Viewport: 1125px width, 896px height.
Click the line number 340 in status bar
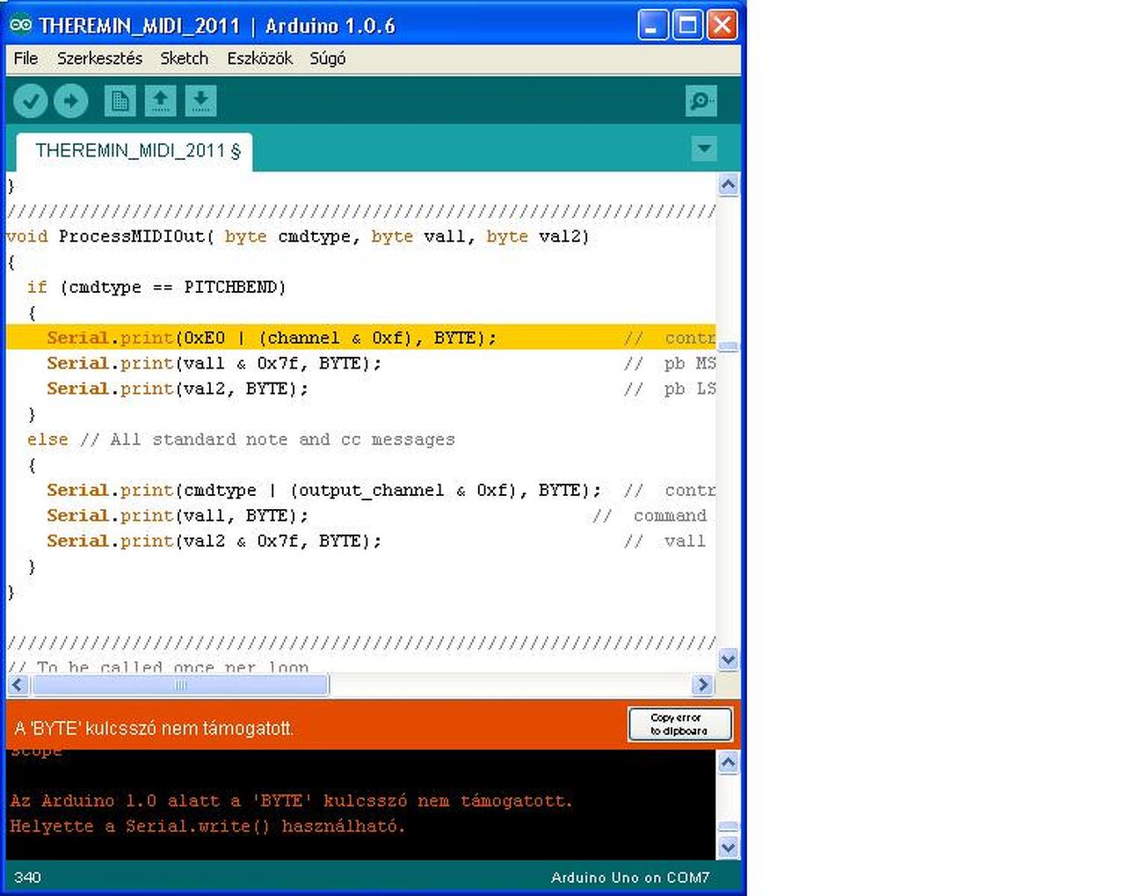tap(27, 878)
